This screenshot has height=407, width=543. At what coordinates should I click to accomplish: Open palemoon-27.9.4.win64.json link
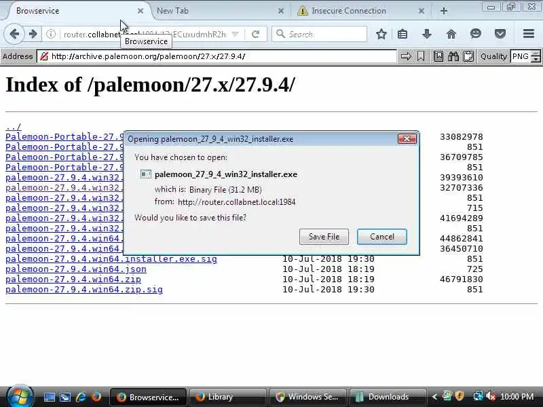76,269
